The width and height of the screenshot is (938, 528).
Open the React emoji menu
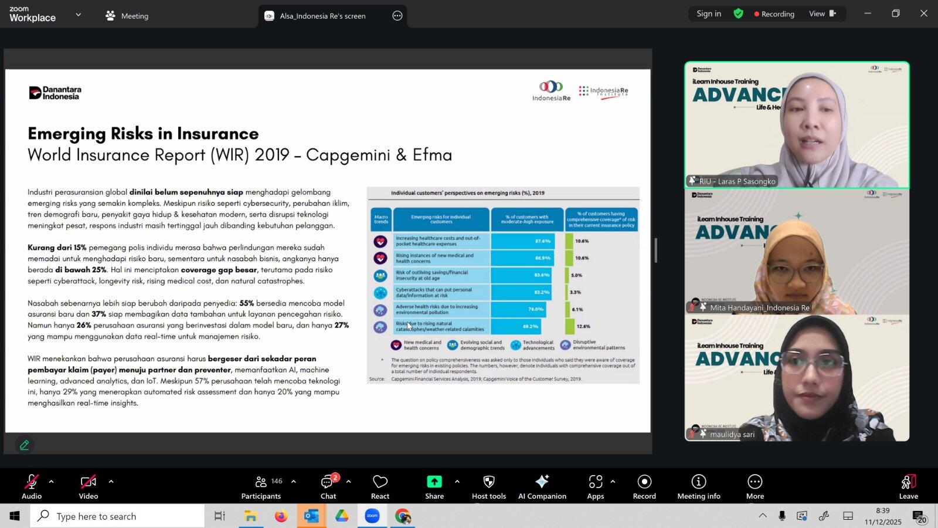[380, 486]
